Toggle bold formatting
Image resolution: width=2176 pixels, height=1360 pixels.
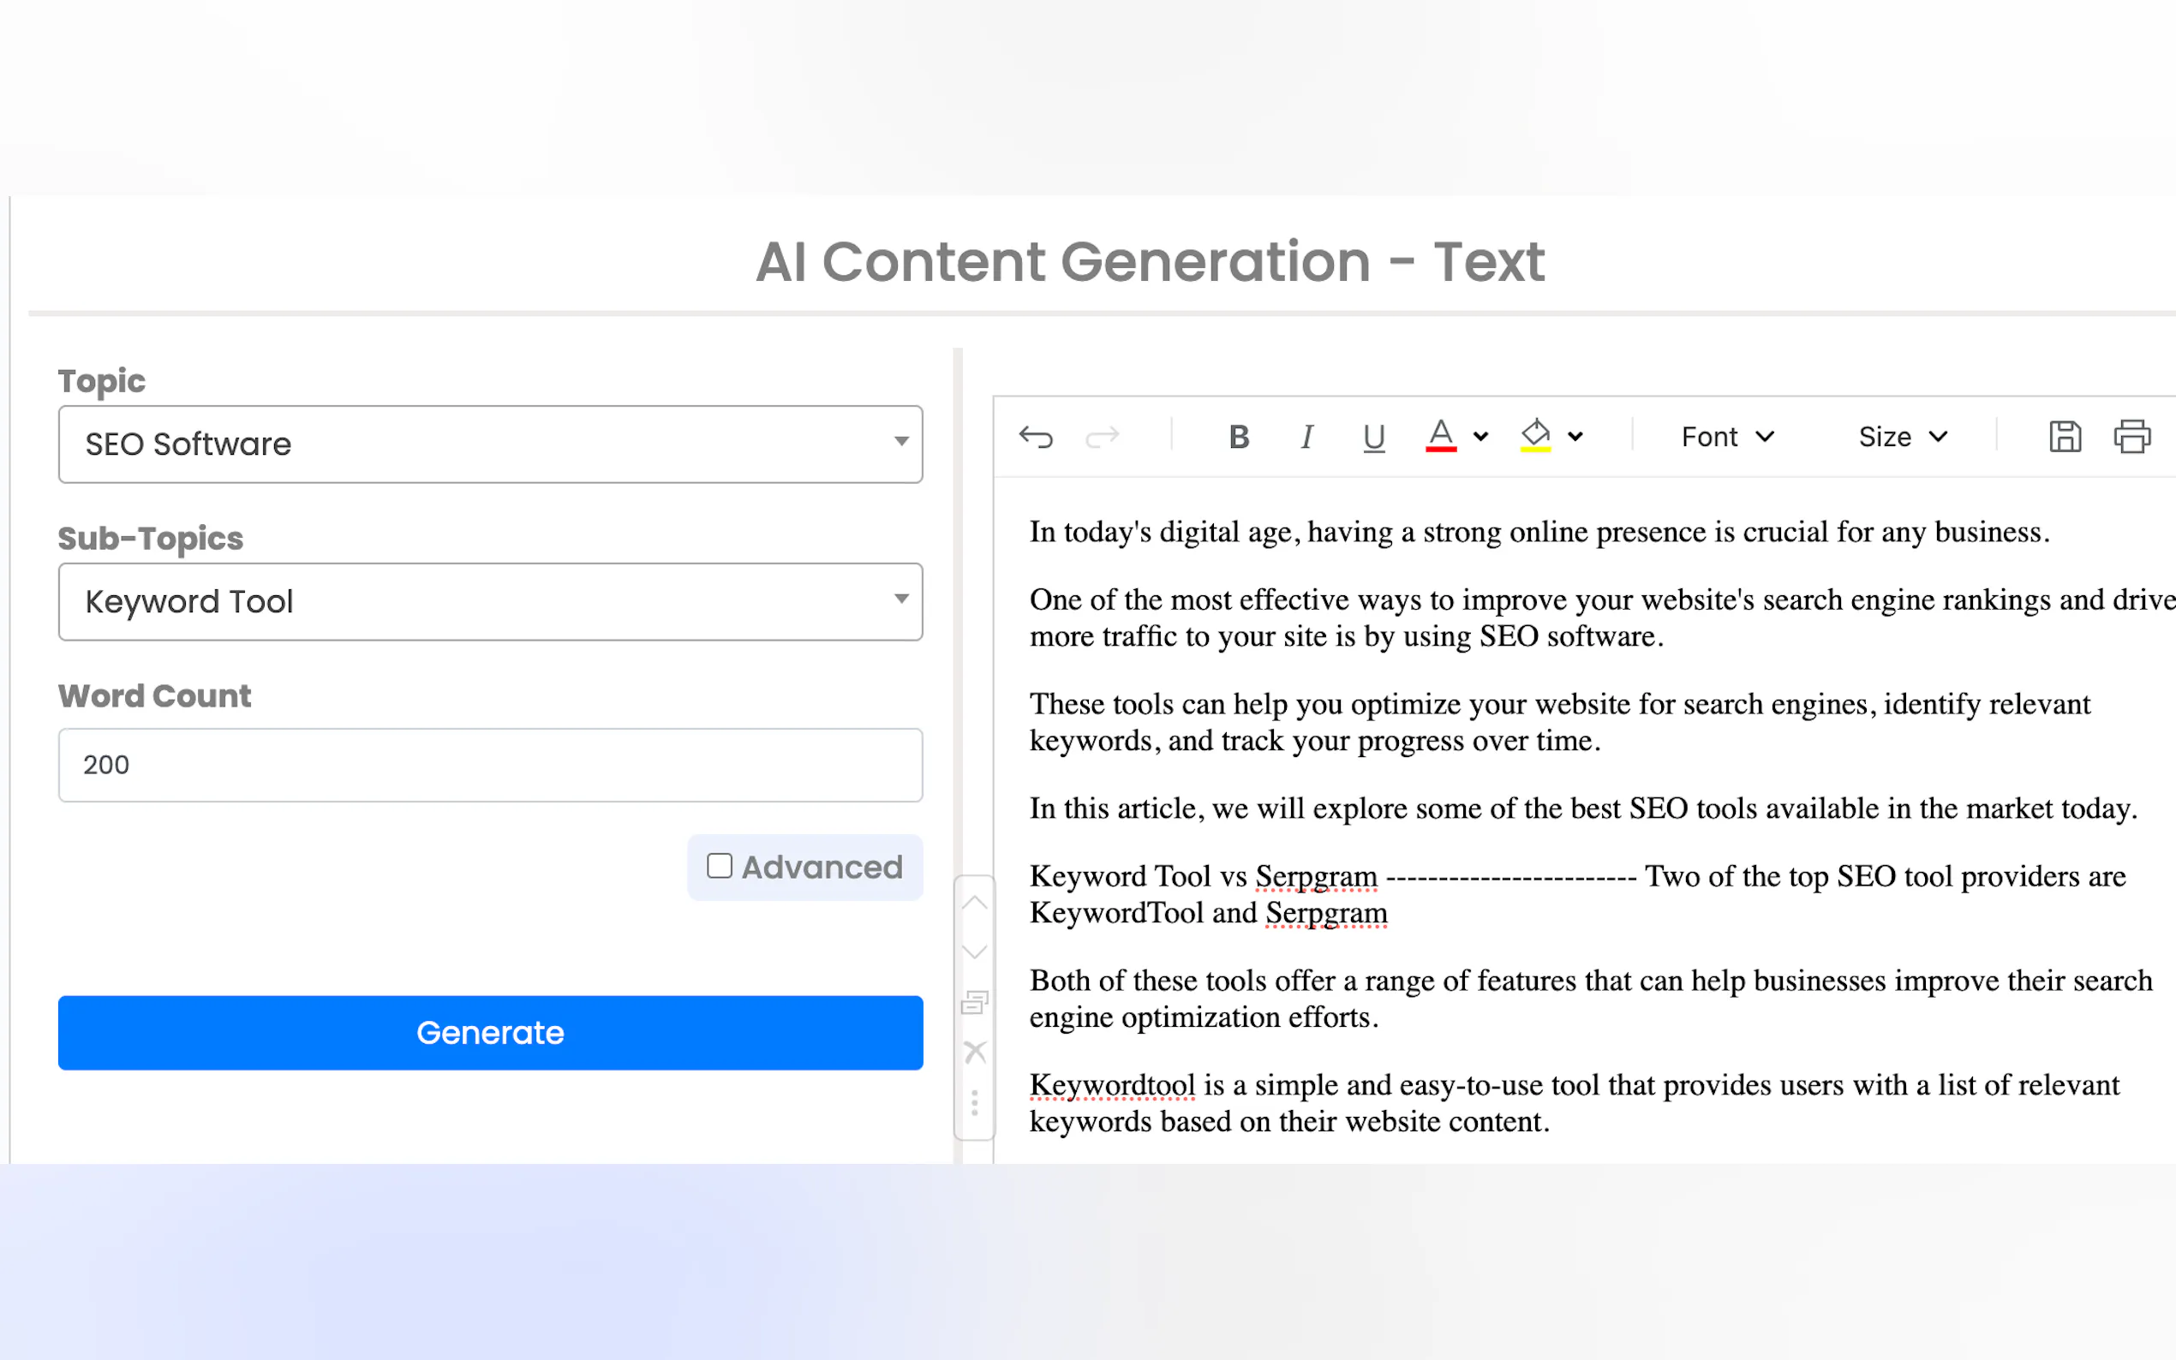[x=1239, y=437]
